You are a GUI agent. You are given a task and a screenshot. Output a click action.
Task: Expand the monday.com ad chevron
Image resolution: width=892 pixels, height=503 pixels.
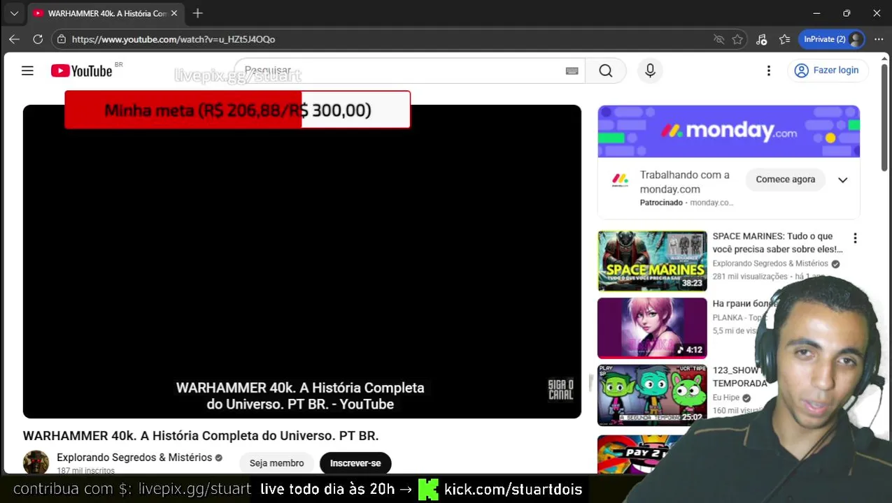coord(842,180)
